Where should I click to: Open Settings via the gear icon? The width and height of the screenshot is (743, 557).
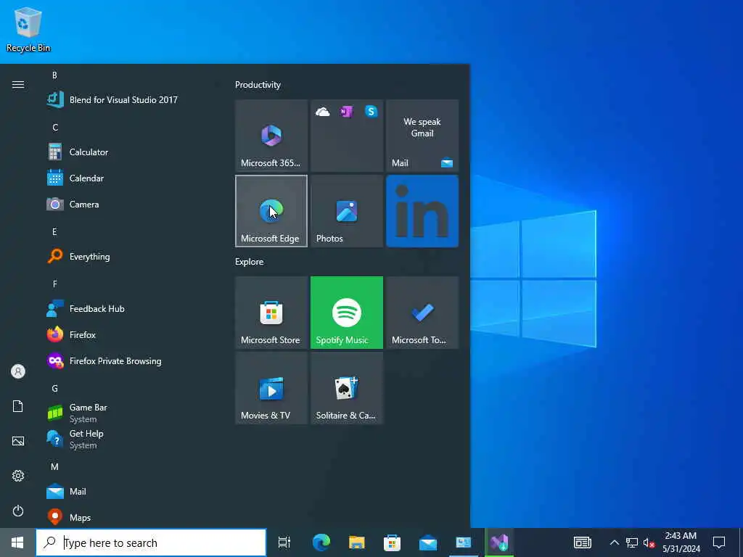tap(18, 476)
